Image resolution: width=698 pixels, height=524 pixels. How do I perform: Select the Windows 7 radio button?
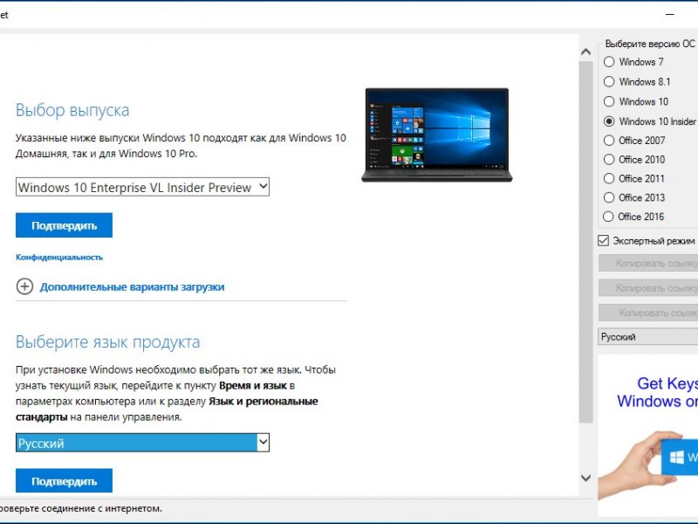point(609,62)
